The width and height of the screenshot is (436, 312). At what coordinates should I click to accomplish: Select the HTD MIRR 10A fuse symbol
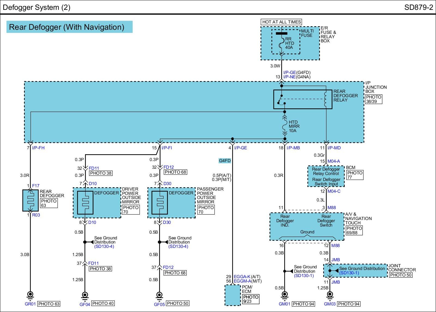(285, 126)
